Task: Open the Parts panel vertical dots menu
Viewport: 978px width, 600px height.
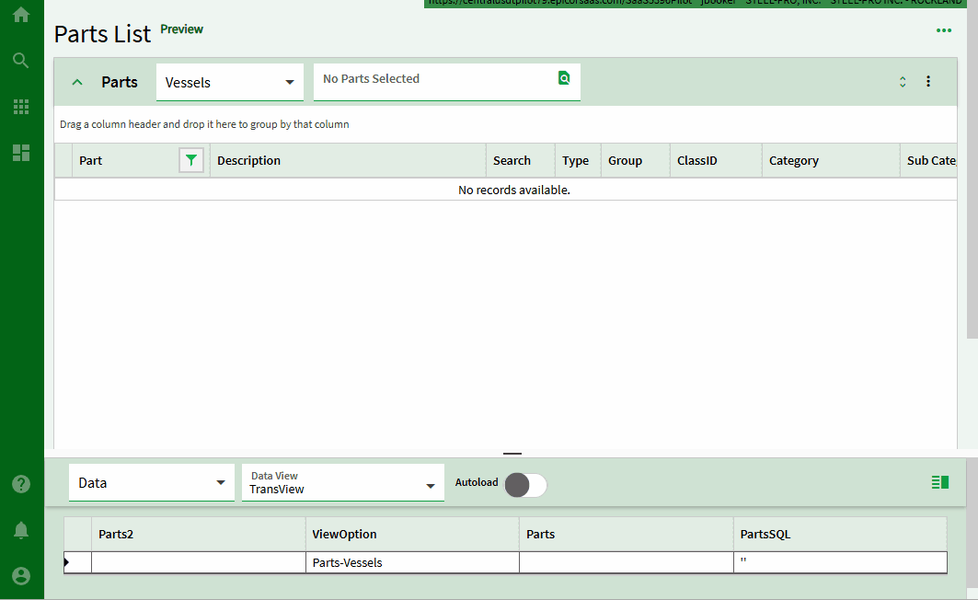Action: (x=928, y=82)
